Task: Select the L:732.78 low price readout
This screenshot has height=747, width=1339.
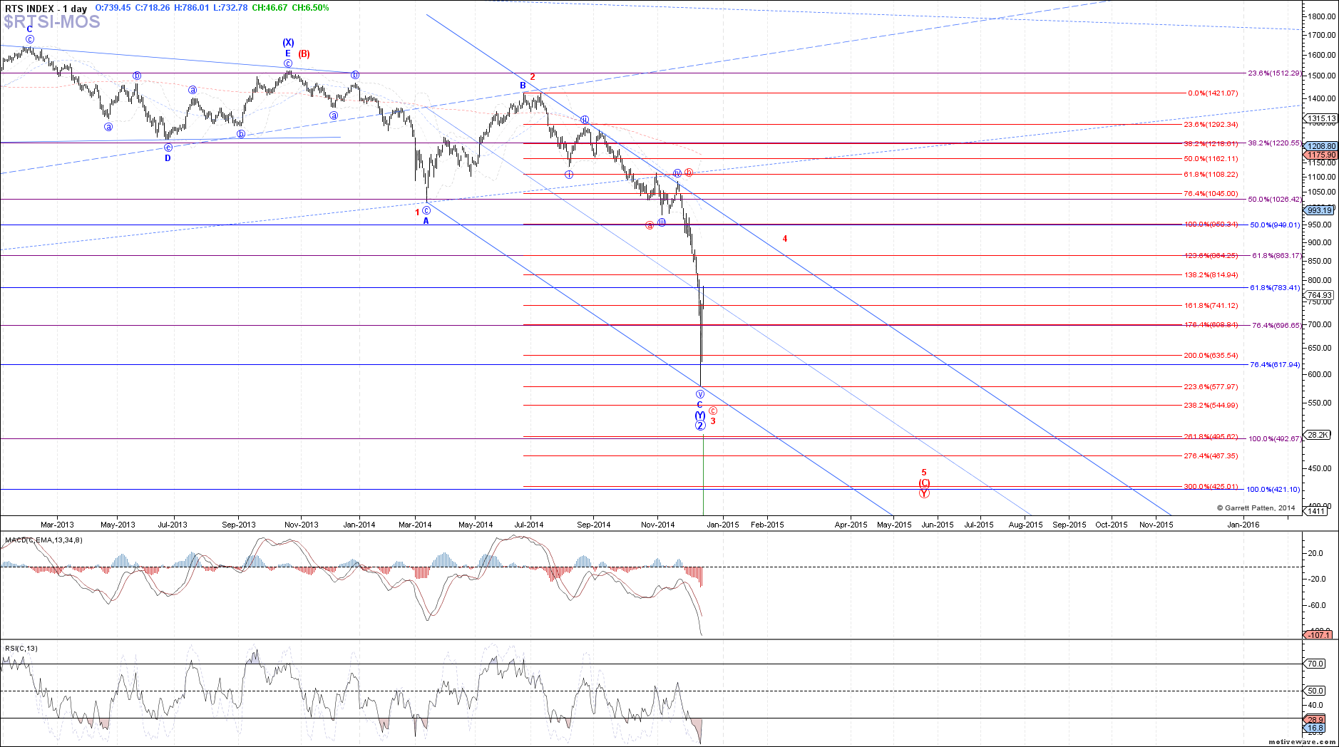Action: 230,8
